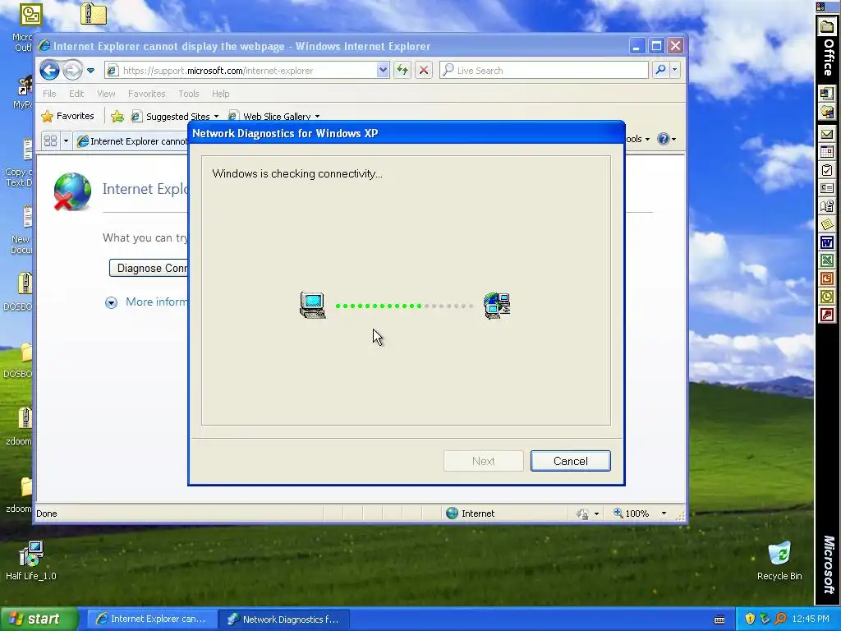Open the Quick Tabs list dropdown arrow
Image resolution: width=841 pixels, height=631 pixels.
66,140
